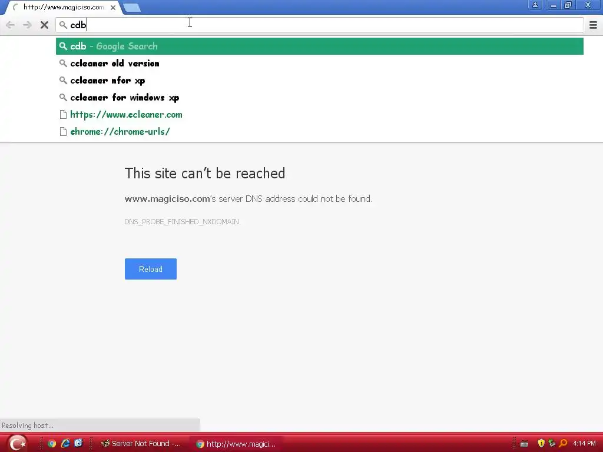This screenshot has width=603, height=452.
Task: Open a new tab
Action: [x=132, y=8]
